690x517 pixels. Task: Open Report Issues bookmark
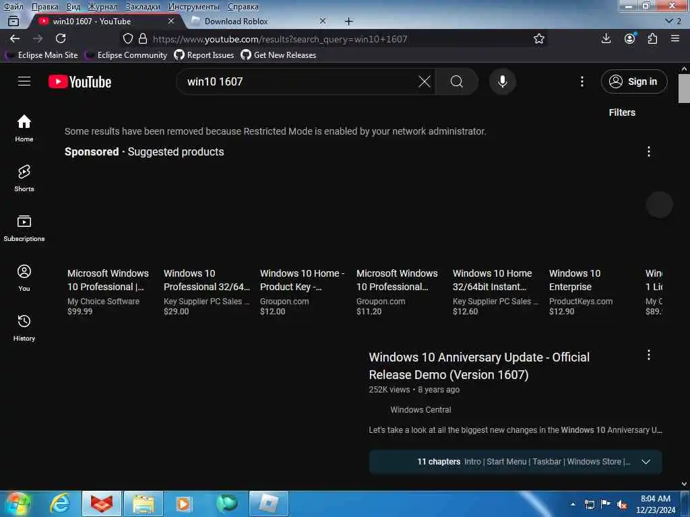(204, 55)
